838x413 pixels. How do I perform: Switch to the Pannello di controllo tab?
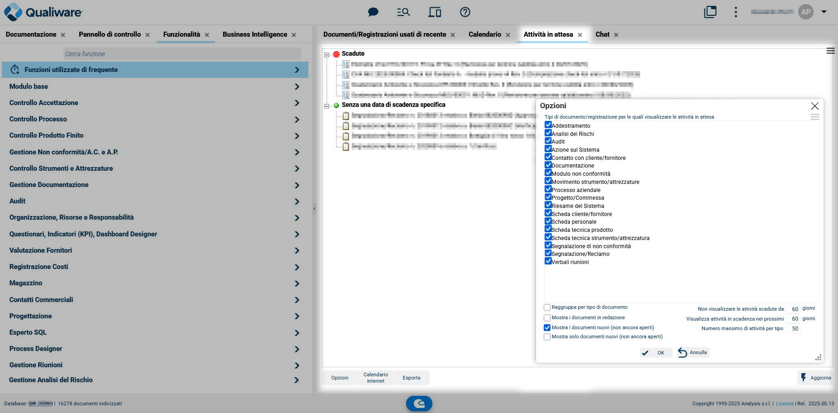(x=110, y=34)
